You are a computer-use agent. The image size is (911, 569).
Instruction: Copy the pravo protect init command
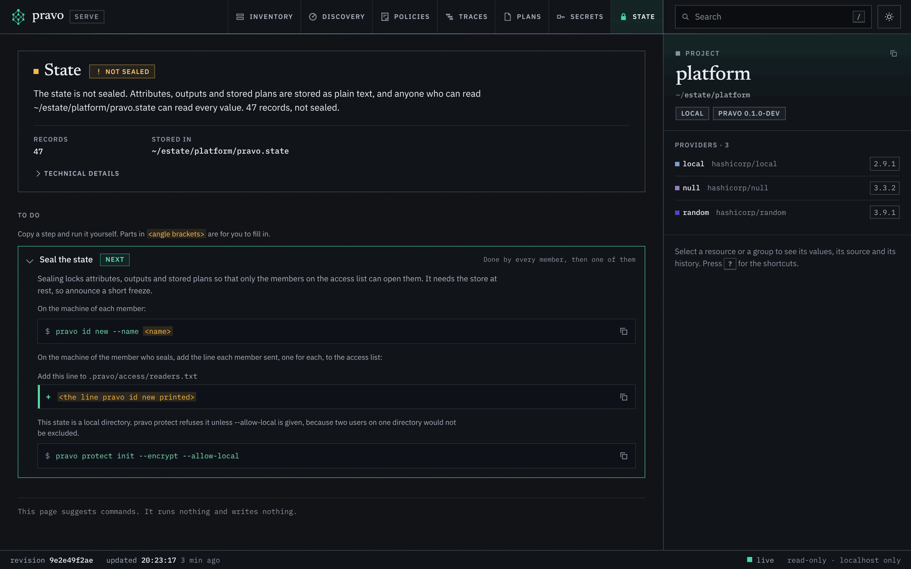click(x=623, y=456)
